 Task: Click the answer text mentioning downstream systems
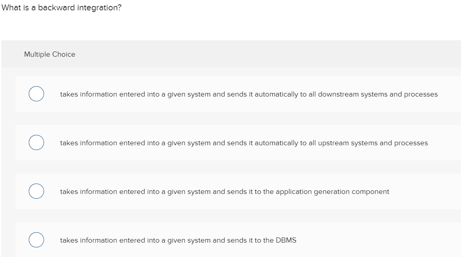(x=248, y=94)
